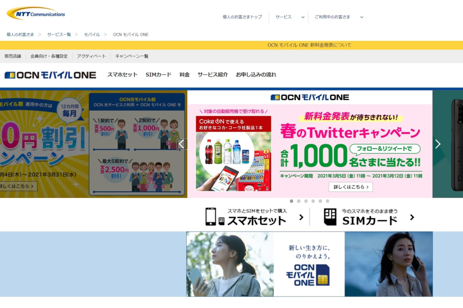This screenshot has height=308, width=463.
Task: Open the 春のTwitterキャンペーン banner
Action: pos(310,144)
